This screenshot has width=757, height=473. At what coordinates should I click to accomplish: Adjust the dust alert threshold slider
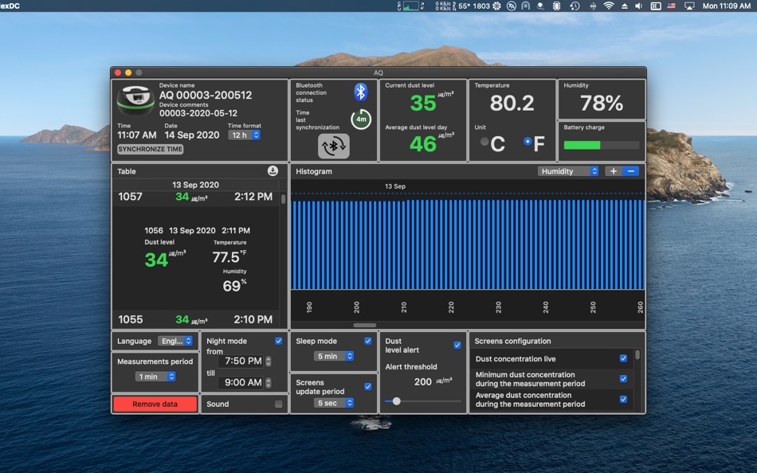pyautogui.click(x=396, y=401)
